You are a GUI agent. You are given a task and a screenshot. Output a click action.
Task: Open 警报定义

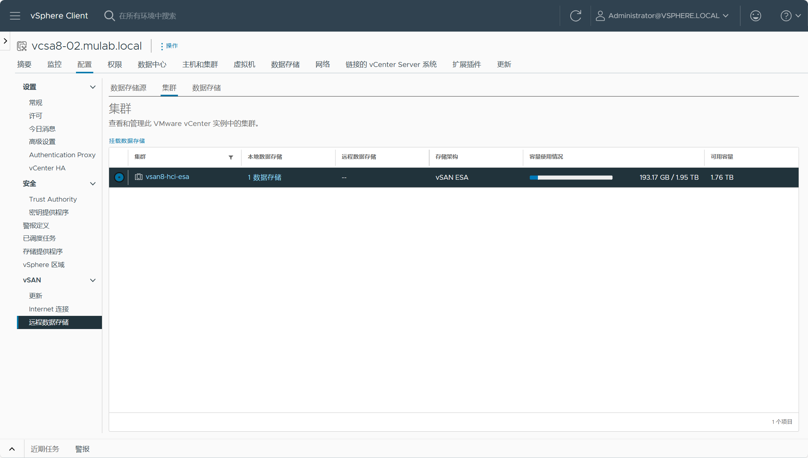(x=36, y=226)
